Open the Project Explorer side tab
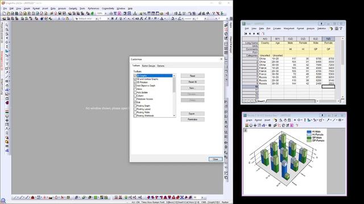The height and width of the screenshot is (204, 364). pyautogui.click(x=2, y=32)
